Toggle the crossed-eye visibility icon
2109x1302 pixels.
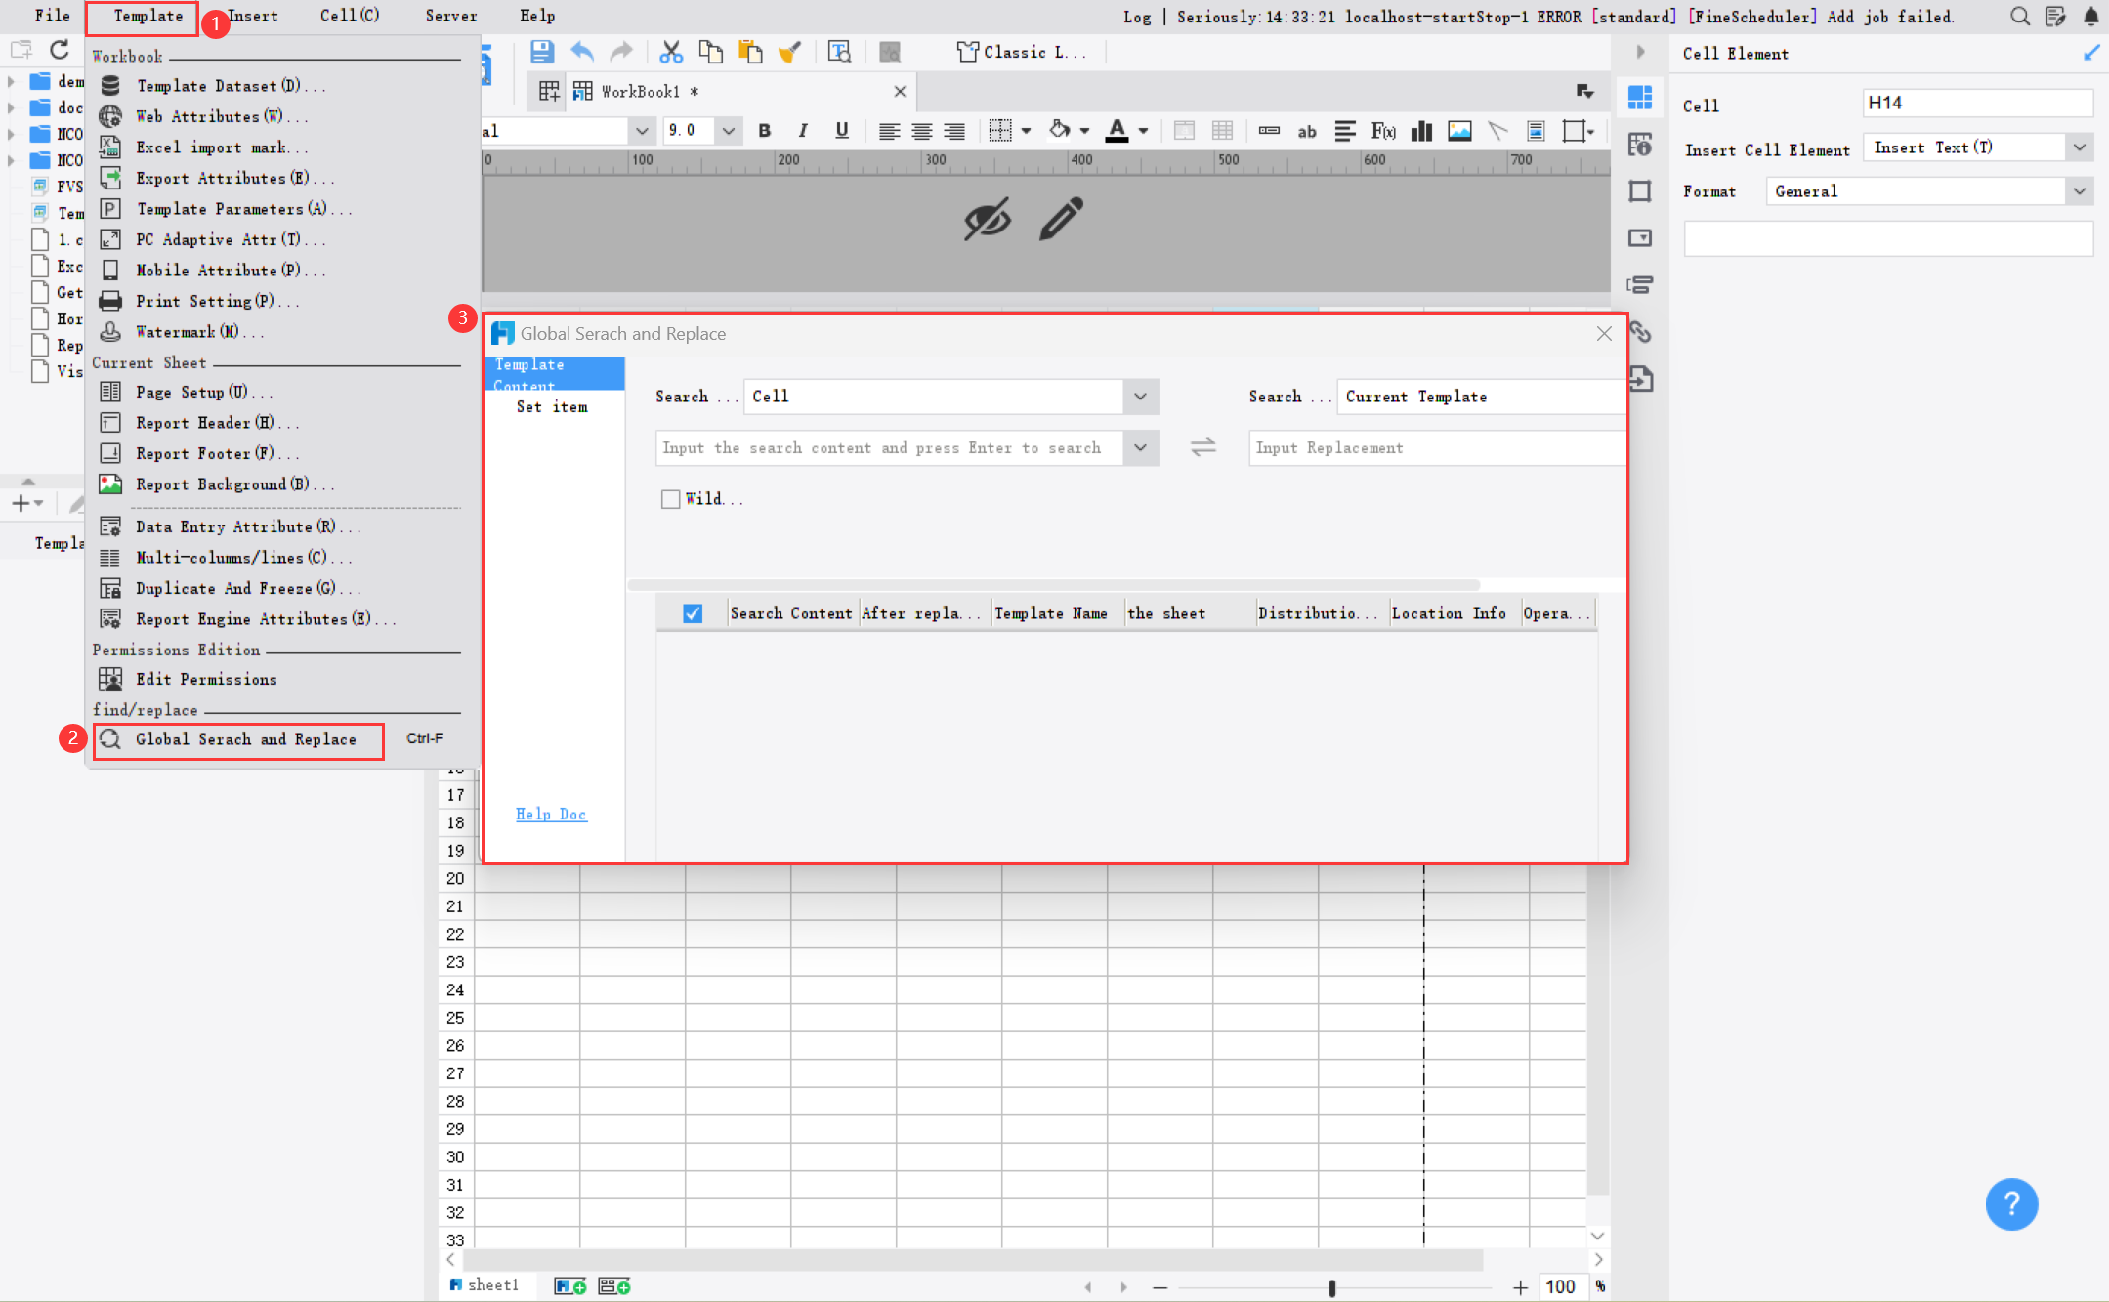coord(988,219)
